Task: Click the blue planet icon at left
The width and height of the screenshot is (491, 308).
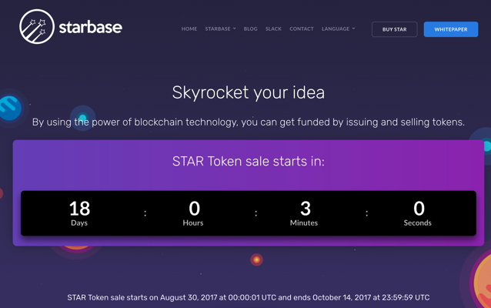Action: point(10,108)
